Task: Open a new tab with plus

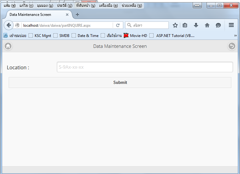Action: coord(77,15)
